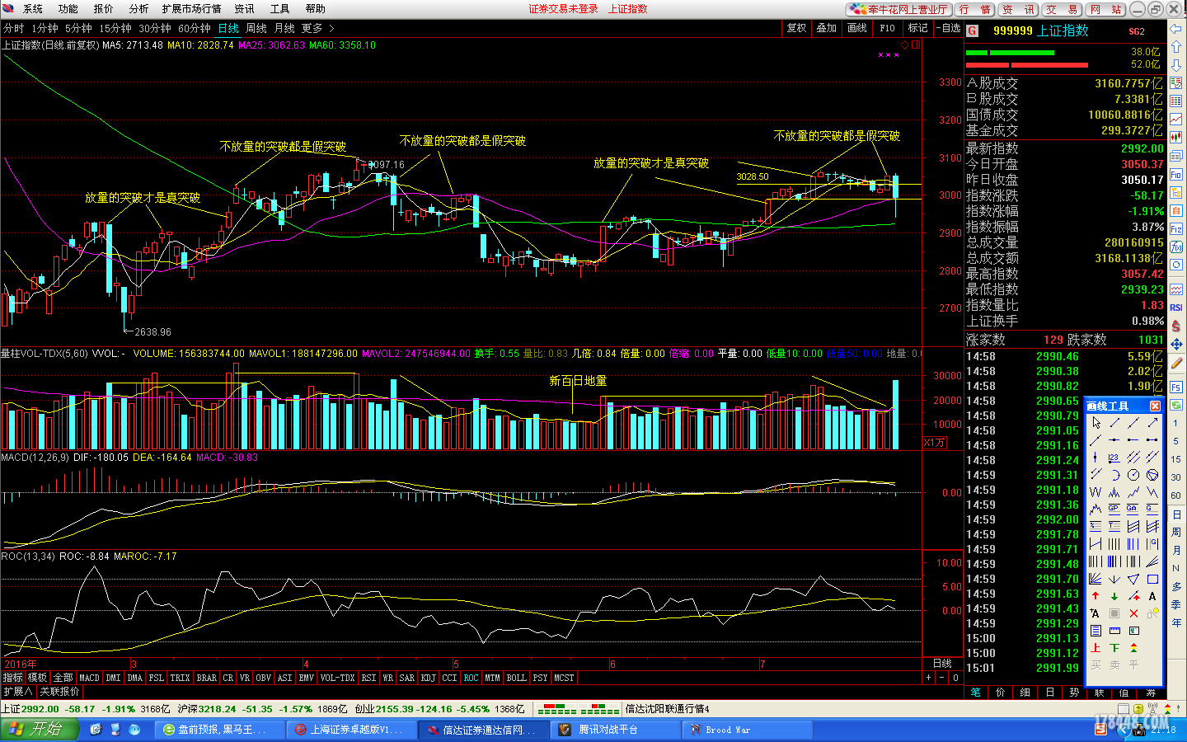The image size is (1187, 742).
Task: Toggle 复权 price adjustment
Action: (x=796, y=28)
